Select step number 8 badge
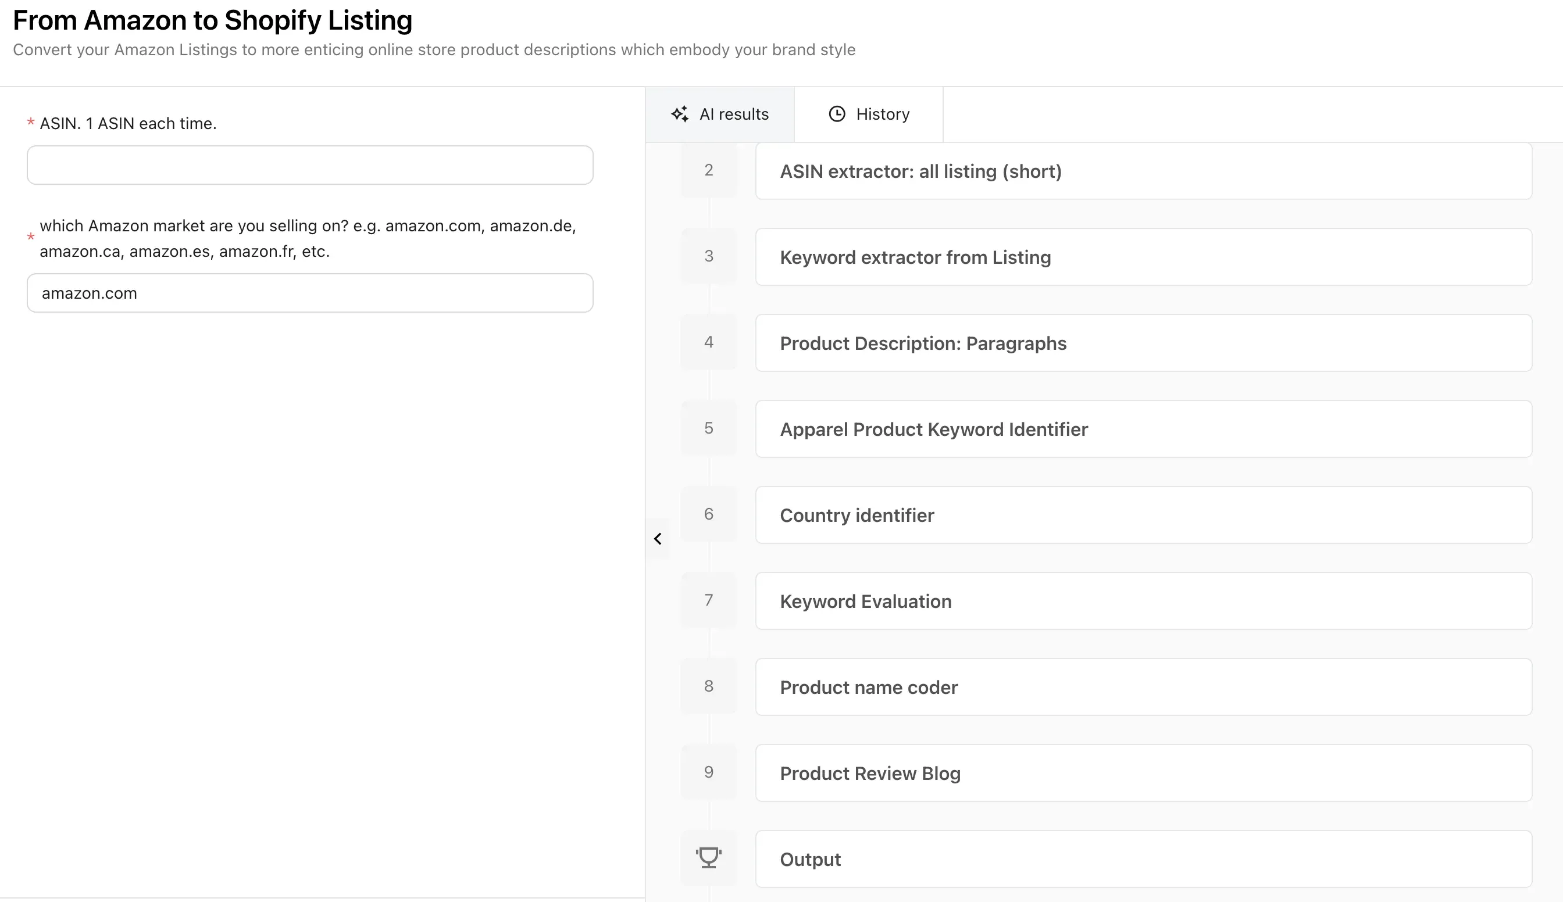The width and height of the screenshot is (1563, 902). pyautogui.click(x=708, y=686)
